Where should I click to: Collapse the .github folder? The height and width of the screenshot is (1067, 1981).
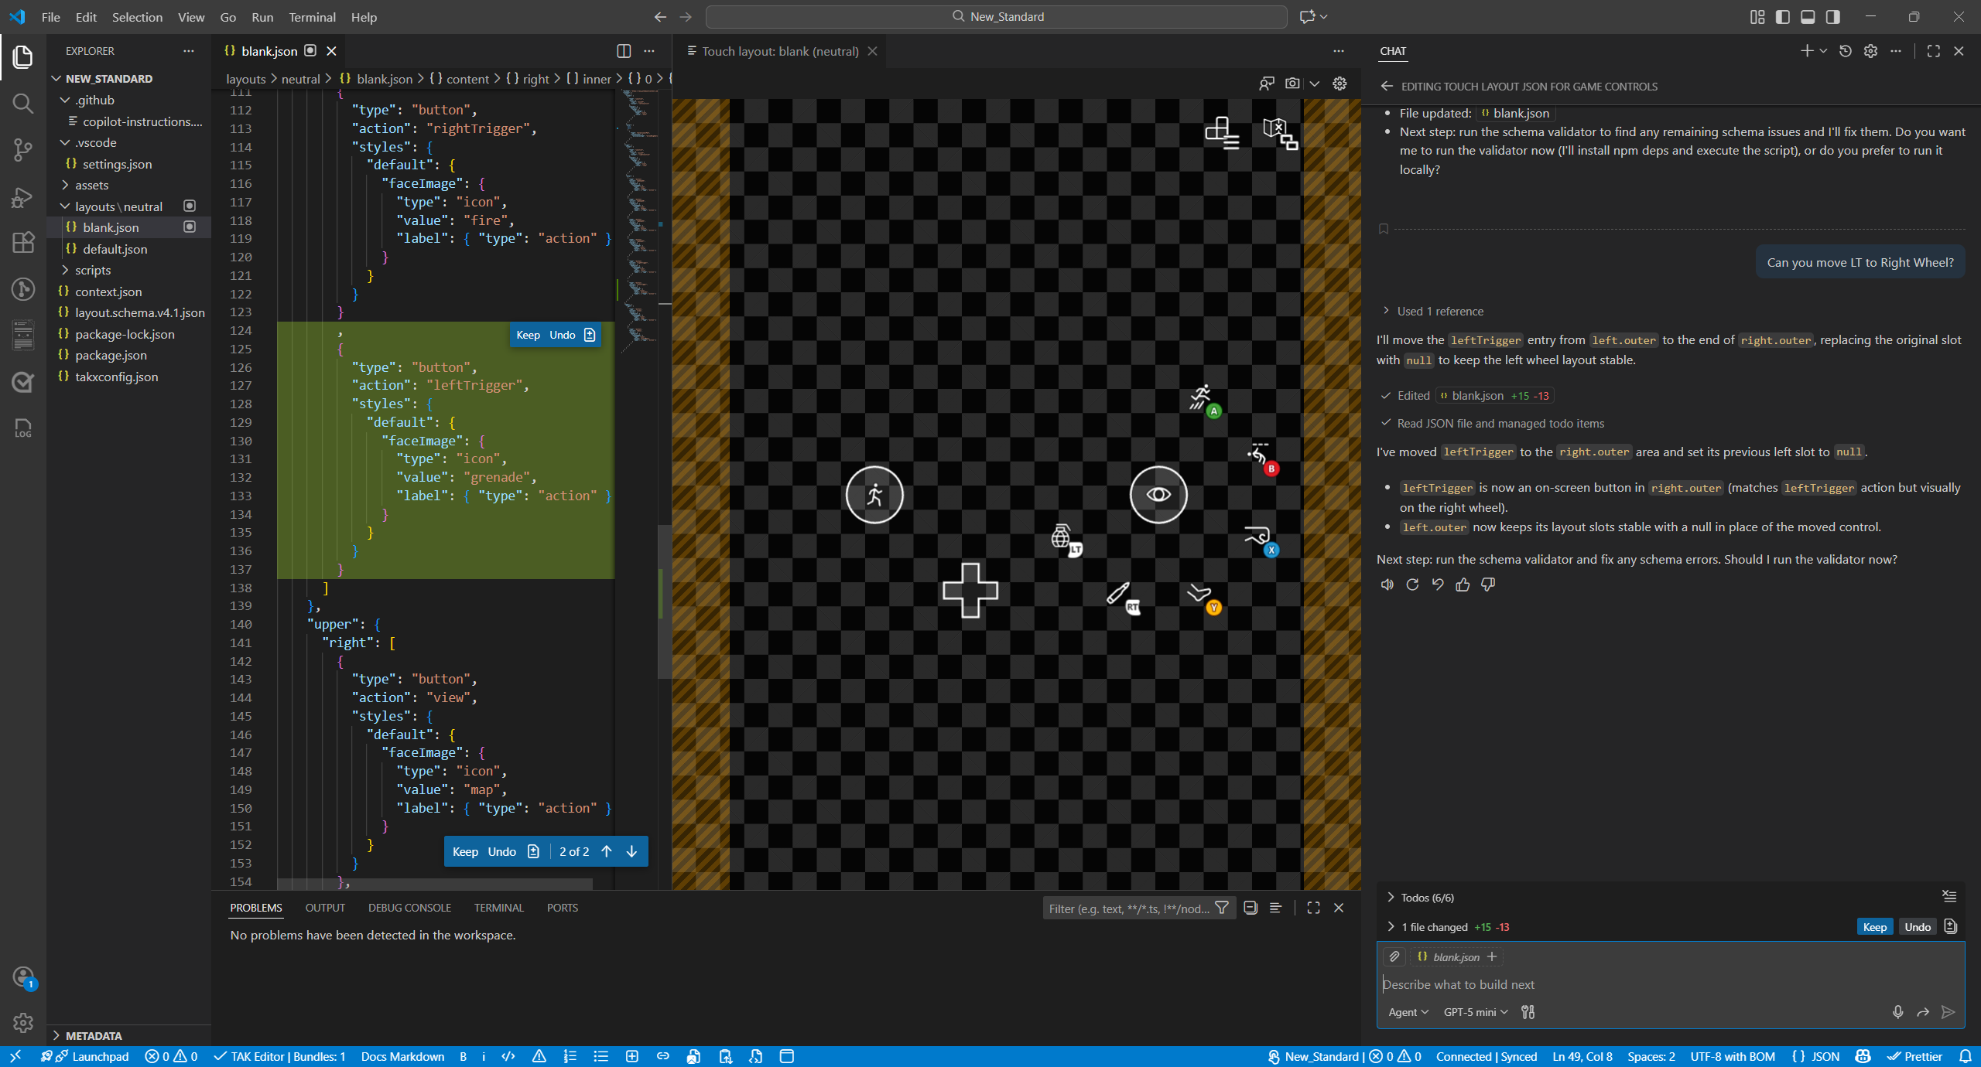(66, 100)
